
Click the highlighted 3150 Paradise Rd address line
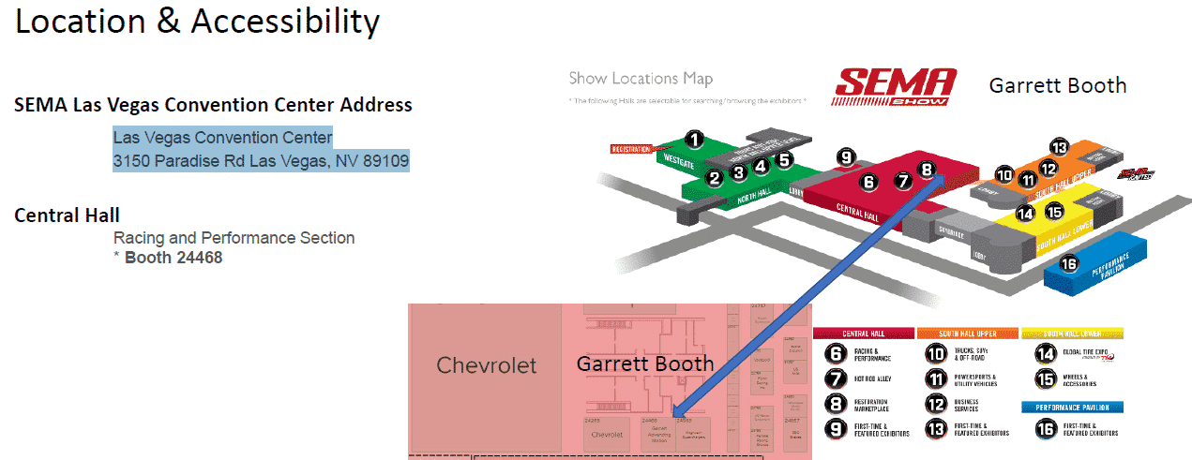pos(261,162)
